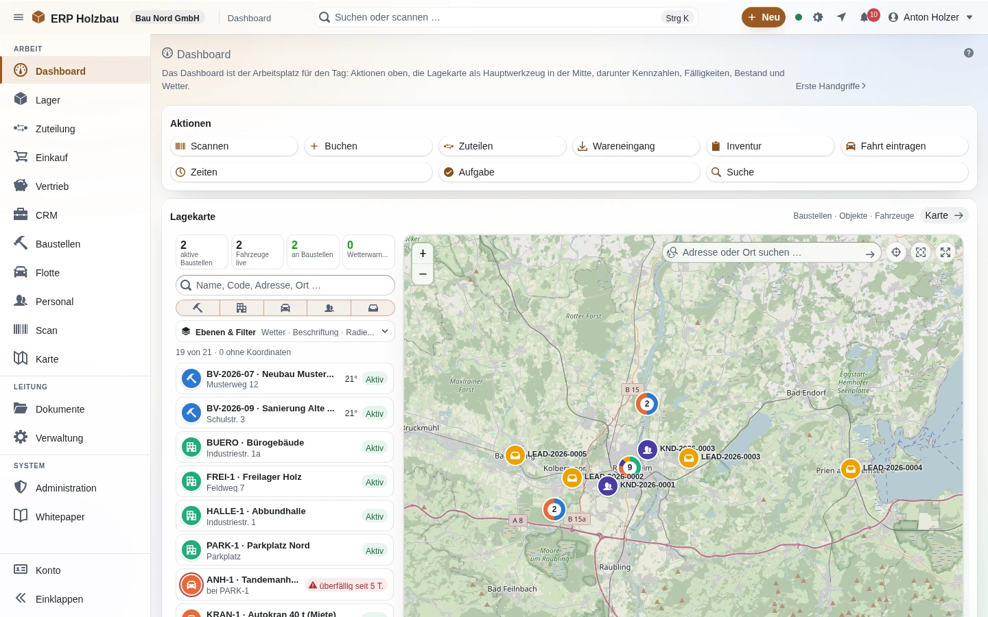Collapse sidebar with Einklappen
This screenshot has width=988, height=617.
click(x=75, y=599)
